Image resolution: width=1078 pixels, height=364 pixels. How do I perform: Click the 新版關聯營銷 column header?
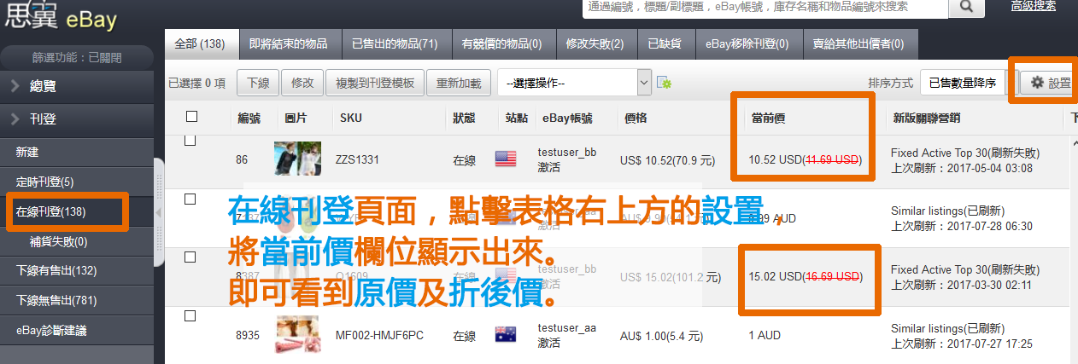928,118
